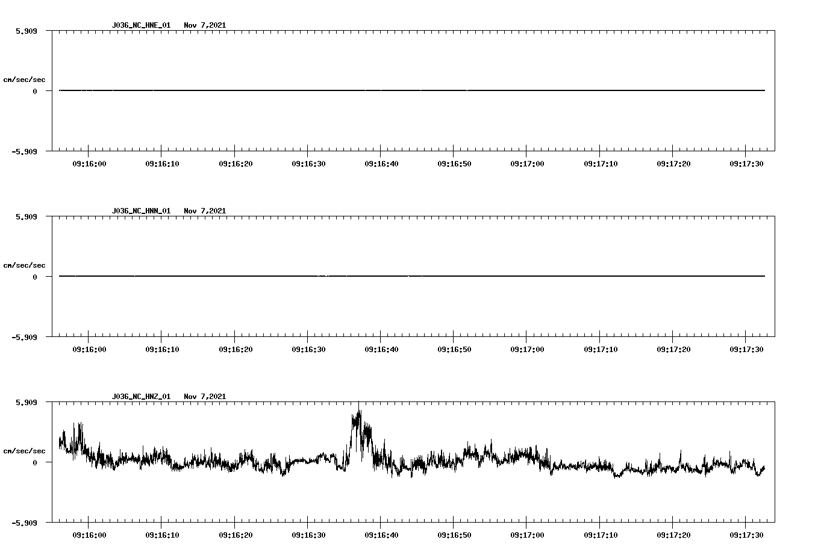Click 09:17:20 time label under HNE plot
Image resolution: width=818 pixels, height=557 pixels.
point(673,164)
